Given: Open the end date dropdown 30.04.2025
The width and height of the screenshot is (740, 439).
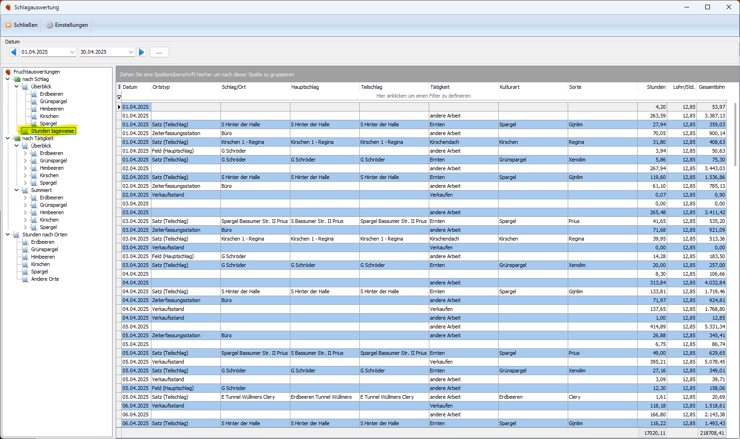Looking at the screenshot, I should pyautogui.click(x=131, y=52).
